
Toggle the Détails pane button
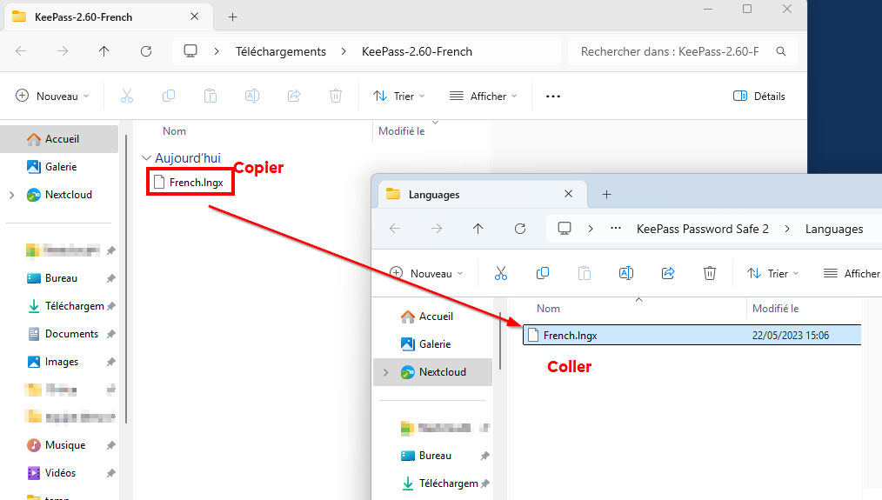click(758, 96)
